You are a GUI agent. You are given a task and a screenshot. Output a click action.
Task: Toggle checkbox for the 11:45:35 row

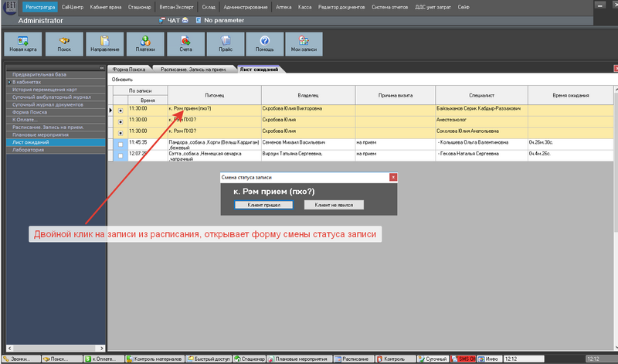tap(120, 145)
